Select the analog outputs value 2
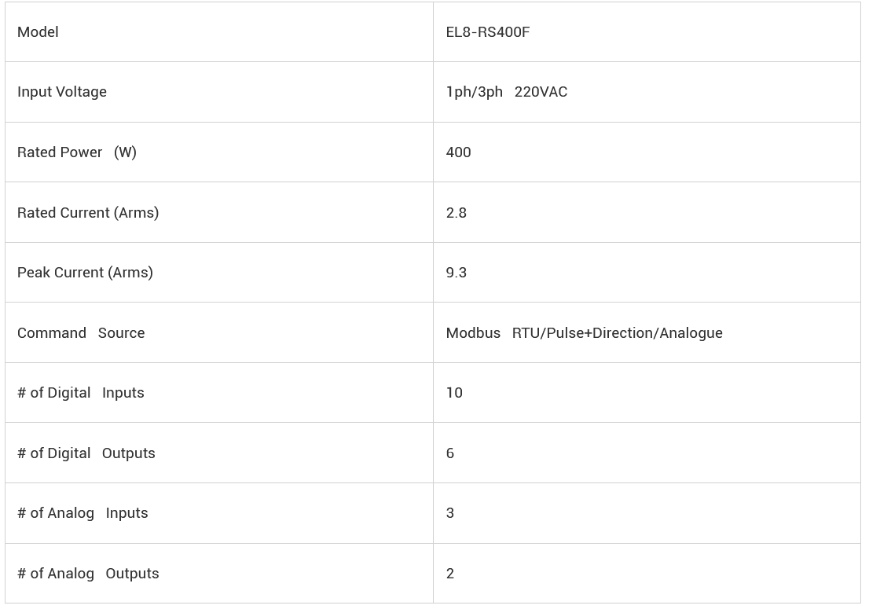The image size is (869, 609). point(450,574)
